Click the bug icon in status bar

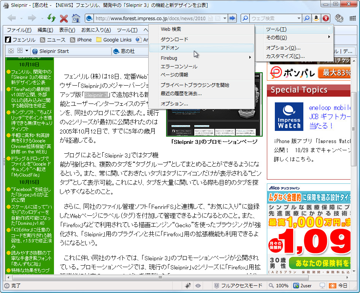[x=188, y=285]
